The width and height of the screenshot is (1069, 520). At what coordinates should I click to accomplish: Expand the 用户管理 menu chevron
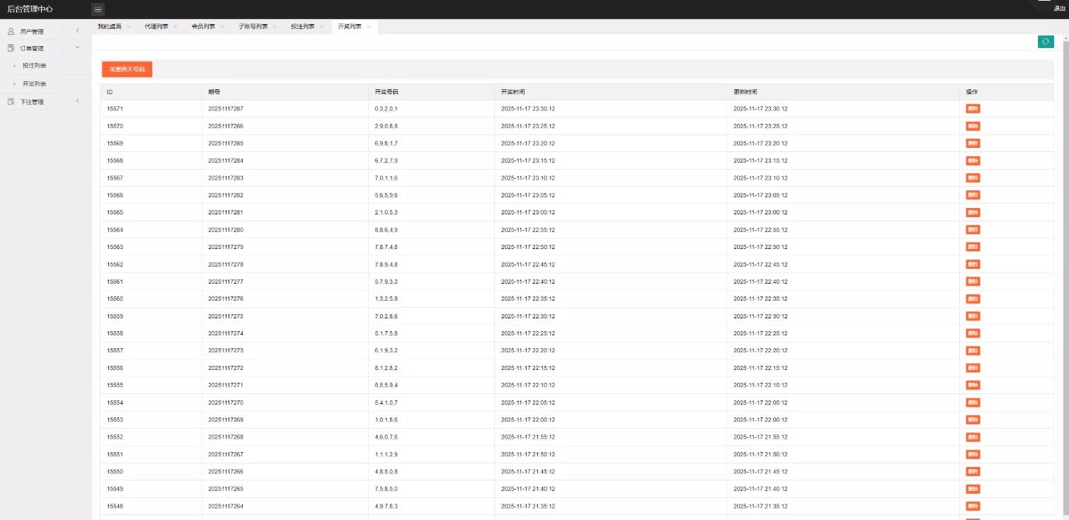[77, 31]
